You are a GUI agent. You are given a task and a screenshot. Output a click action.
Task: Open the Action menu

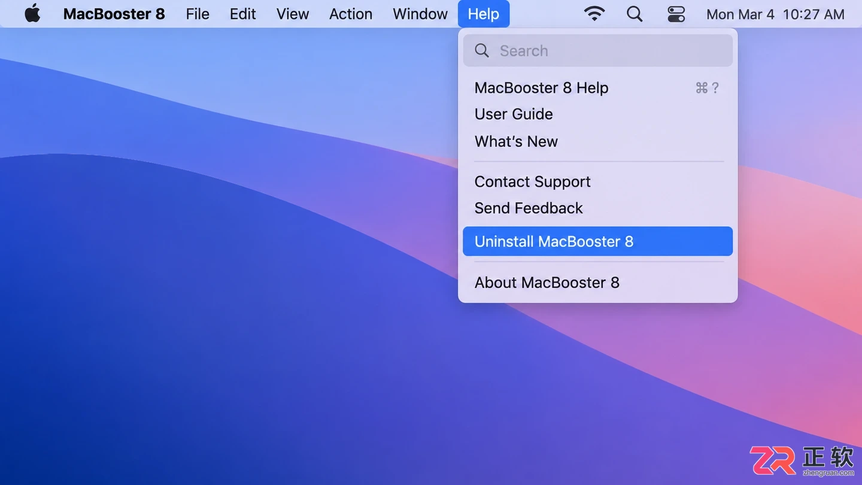[x=351, y=14]
